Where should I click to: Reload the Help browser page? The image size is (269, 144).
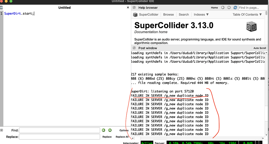235,8
